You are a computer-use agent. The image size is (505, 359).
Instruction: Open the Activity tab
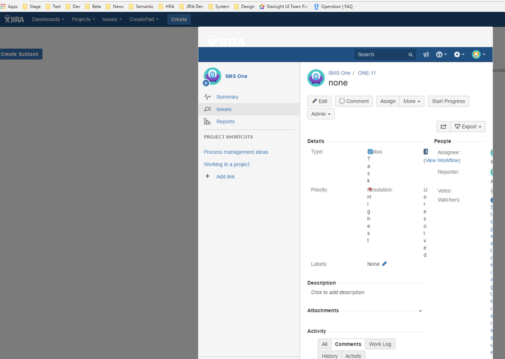pyautogui.click(x=353, y=355)
